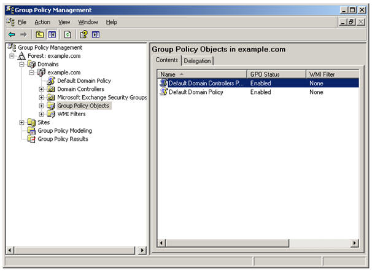The height and width of the screenshot is (271, 372).
Task: Click the contents list horizontal scrollbar thumb
Action: (227, 243)
